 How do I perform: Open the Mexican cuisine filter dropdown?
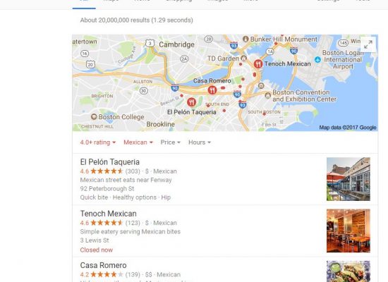[x=138, y=142]
